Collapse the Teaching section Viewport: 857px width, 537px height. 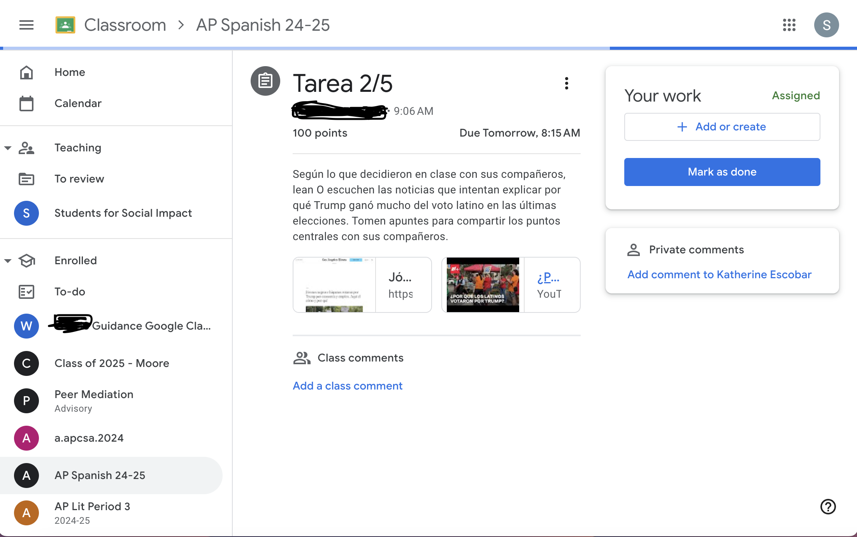click(8, 148)
